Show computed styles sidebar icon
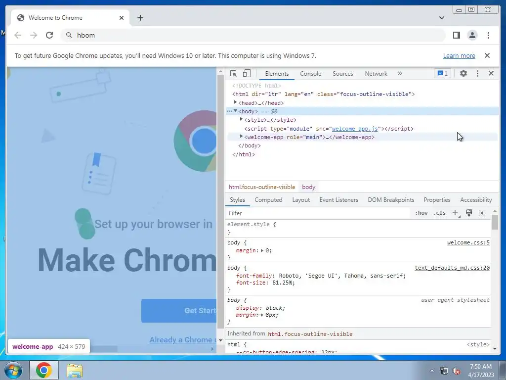The image size is (506, 380). click(482, 213)
